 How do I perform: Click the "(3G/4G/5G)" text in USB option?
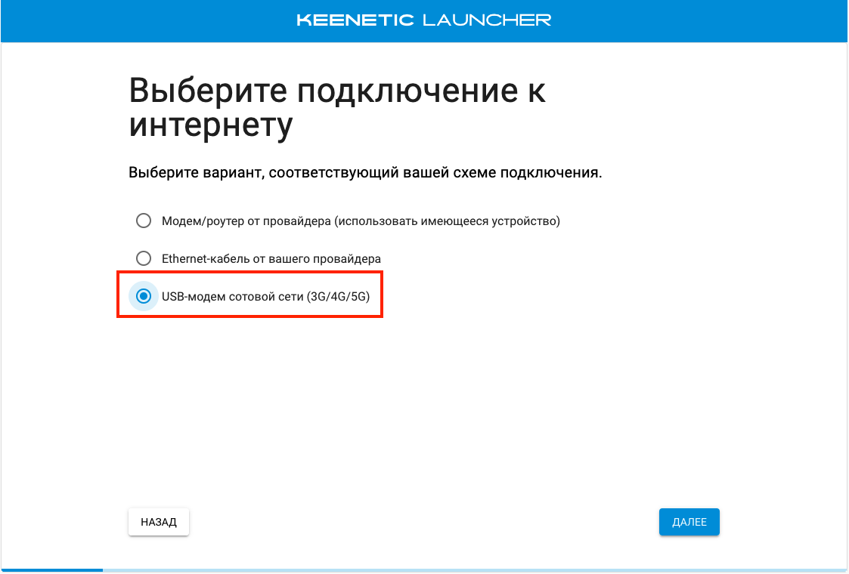tap(338, 297)
